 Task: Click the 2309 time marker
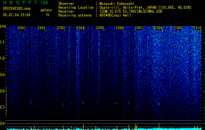pos(178,28)
